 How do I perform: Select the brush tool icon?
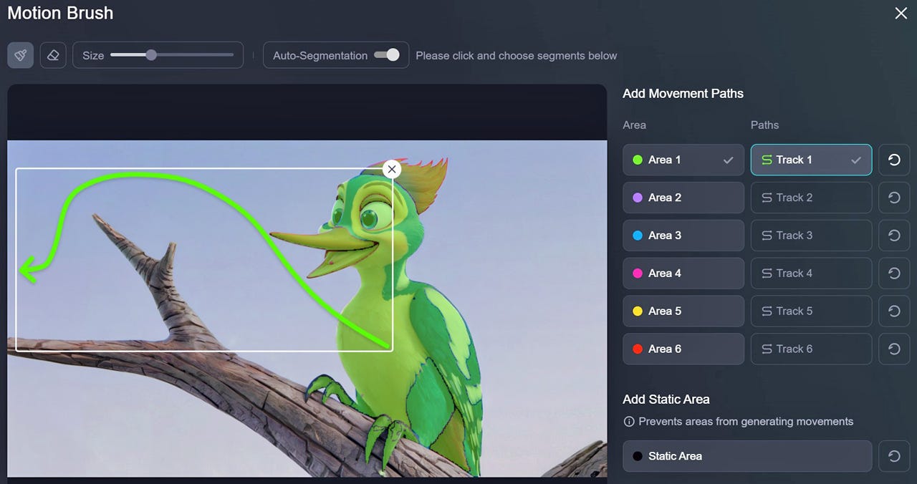click(x=21, y=55)
